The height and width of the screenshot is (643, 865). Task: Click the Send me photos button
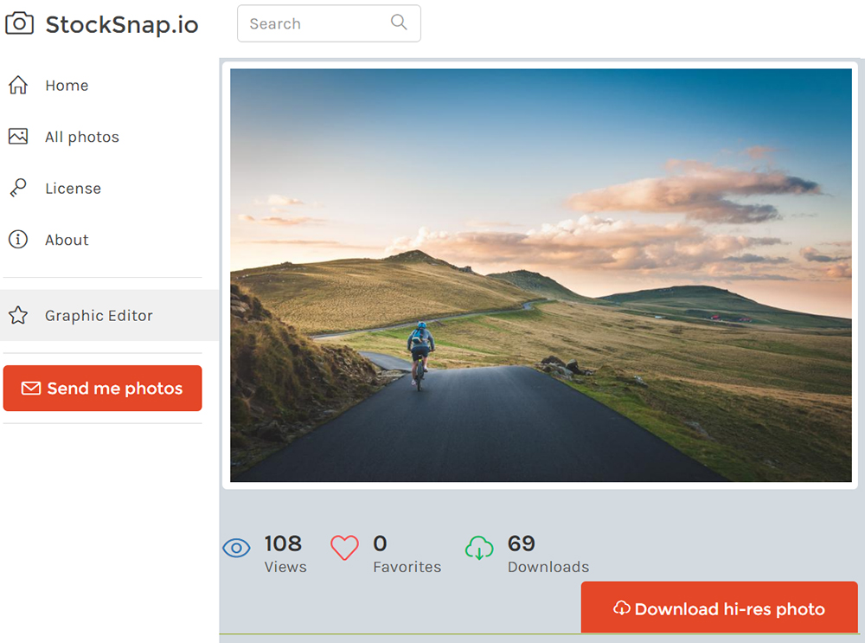[x=102, y=388]
